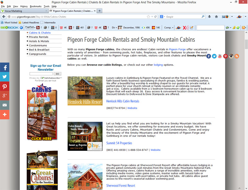Image resolution: width=248 pixels, height=190 pixels.
Task: Click the Sherwood Forest Resort link
Action: 121,186
